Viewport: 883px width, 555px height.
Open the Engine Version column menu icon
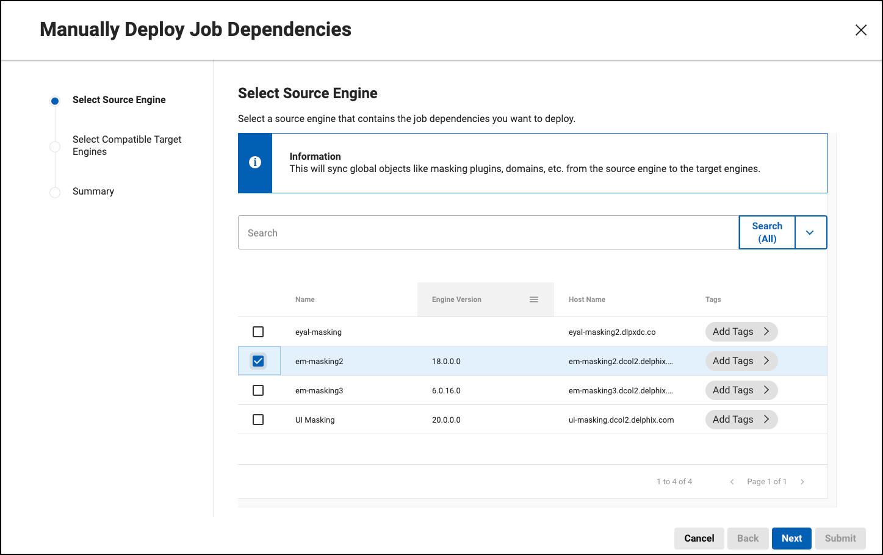pos(534,299)
